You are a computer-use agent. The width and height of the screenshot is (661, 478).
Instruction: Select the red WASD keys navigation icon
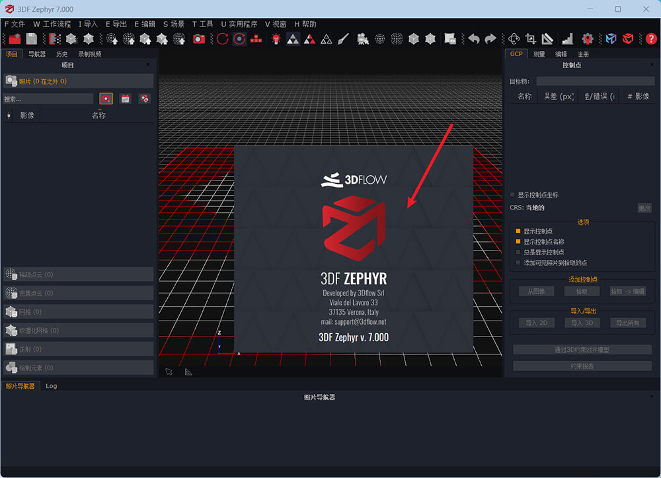[x=256, y=39]
